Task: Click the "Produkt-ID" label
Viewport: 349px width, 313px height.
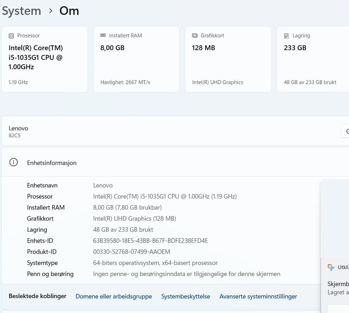Action: point(42,252)
